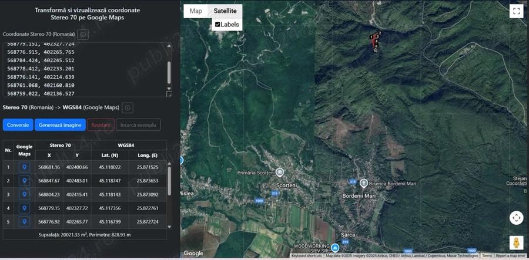Click the Scorțeni town label
529x260 pixels.
(286, 185)
